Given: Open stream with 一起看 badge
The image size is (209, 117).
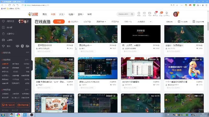Looking at the screenshot, I should coord(54,68).
